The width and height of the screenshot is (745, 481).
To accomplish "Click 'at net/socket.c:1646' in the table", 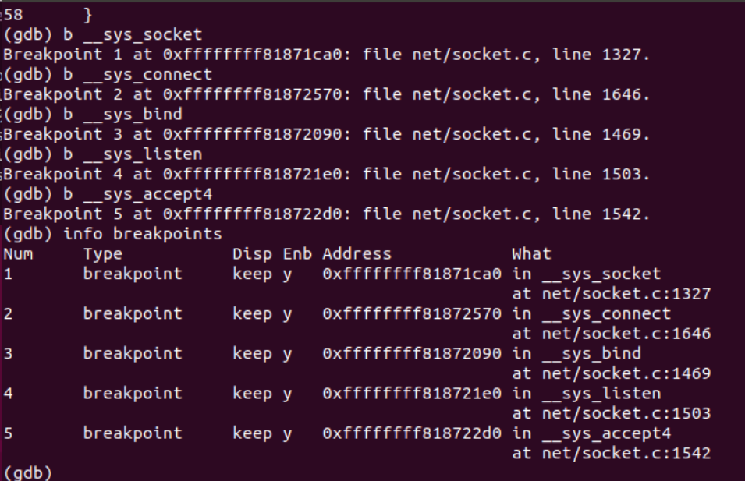I will [x=612, y=334].
